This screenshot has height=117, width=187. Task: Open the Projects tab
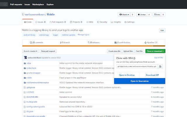click(x=76, y=22)
